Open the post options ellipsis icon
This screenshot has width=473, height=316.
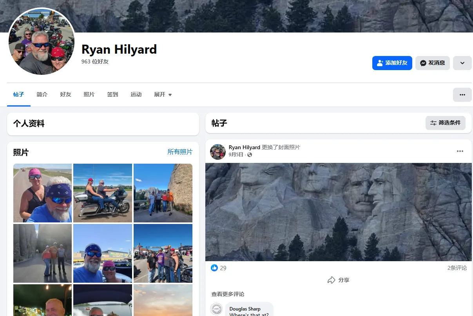tap(460, 151)
